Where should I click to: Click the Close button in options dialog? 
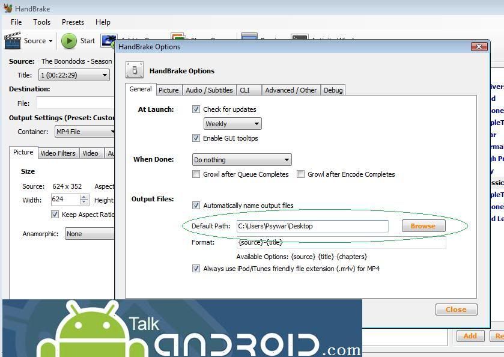click(x=456, y=310)
